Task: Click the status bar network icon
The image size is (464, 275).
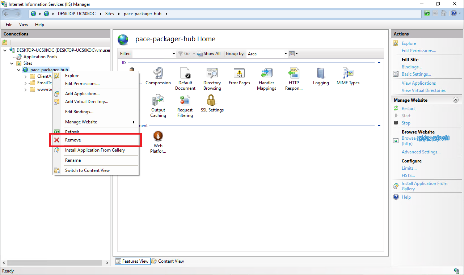Action: coord(456,271)
